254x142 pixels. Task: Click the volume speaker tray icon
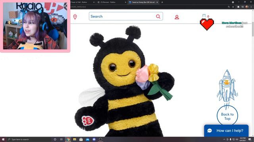coord(237,139)
